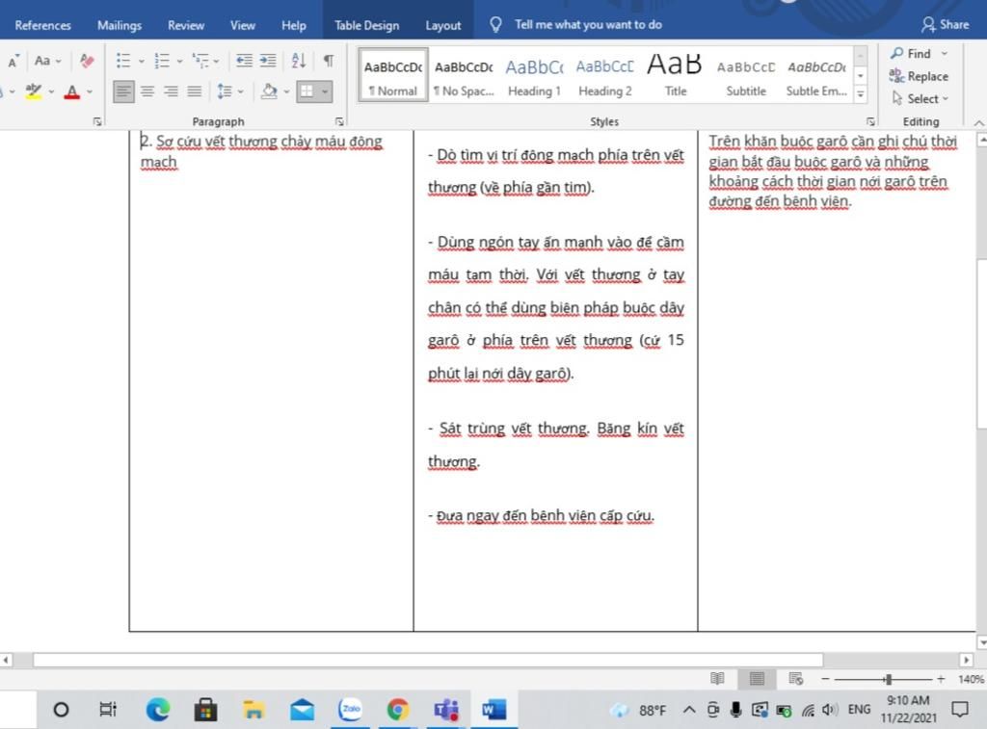Screen dimensions: 987x729
Task: Switch to Web Layout view
Action: 795,679
